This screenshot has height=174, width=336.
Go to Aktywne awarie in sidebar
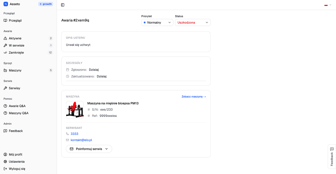click(15, 38)
